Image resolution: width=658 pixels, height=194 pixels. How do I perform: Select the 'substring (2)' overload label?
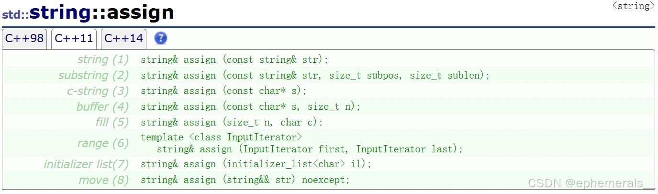click(x=93, y=76)
